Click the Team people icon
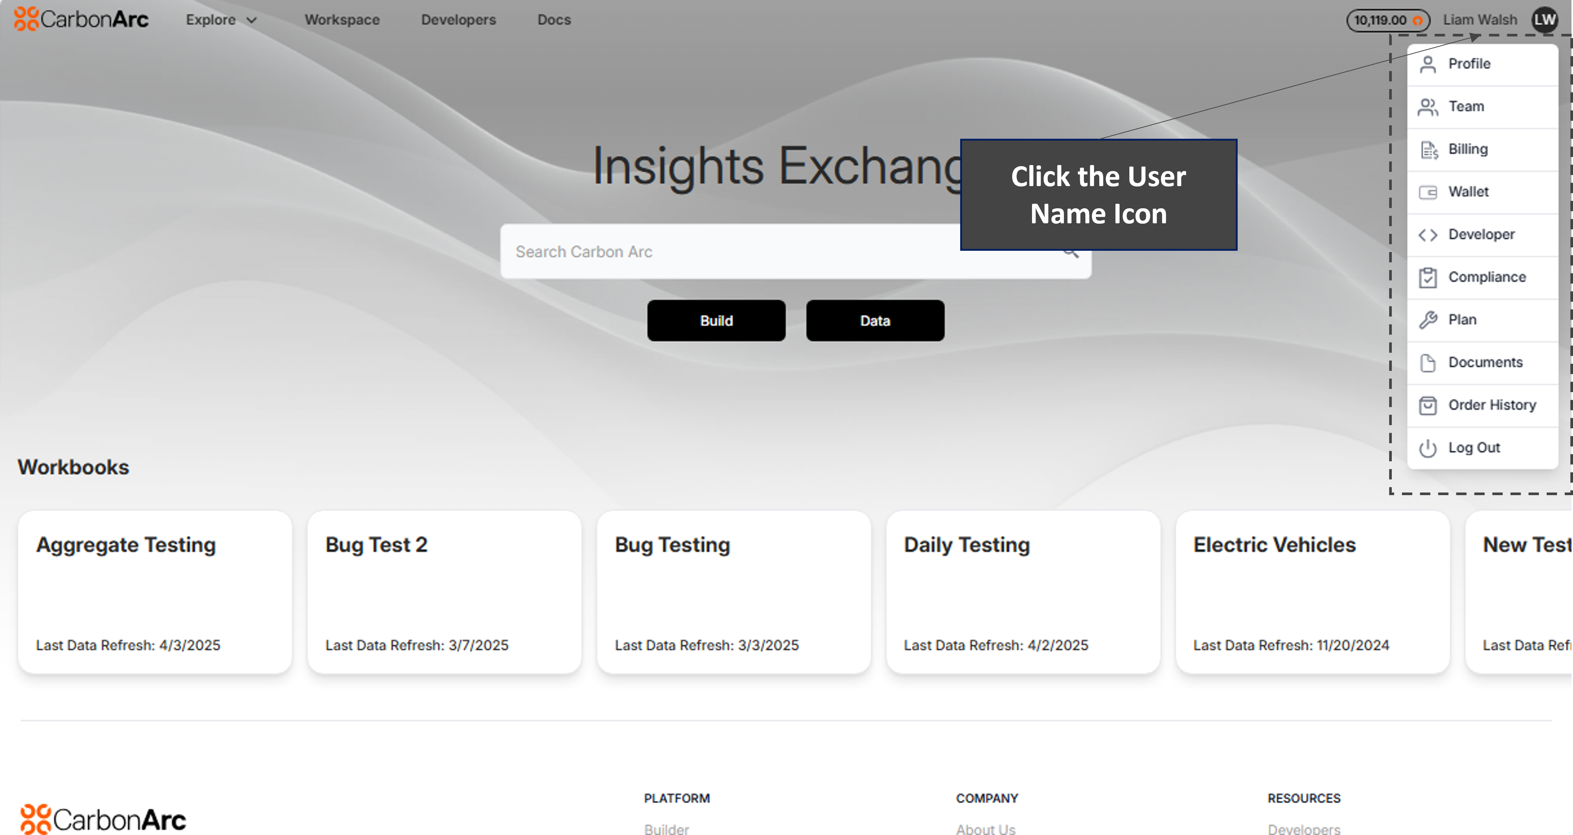The width and height of the screenshot is (1573, 835). click(1428, 107)
